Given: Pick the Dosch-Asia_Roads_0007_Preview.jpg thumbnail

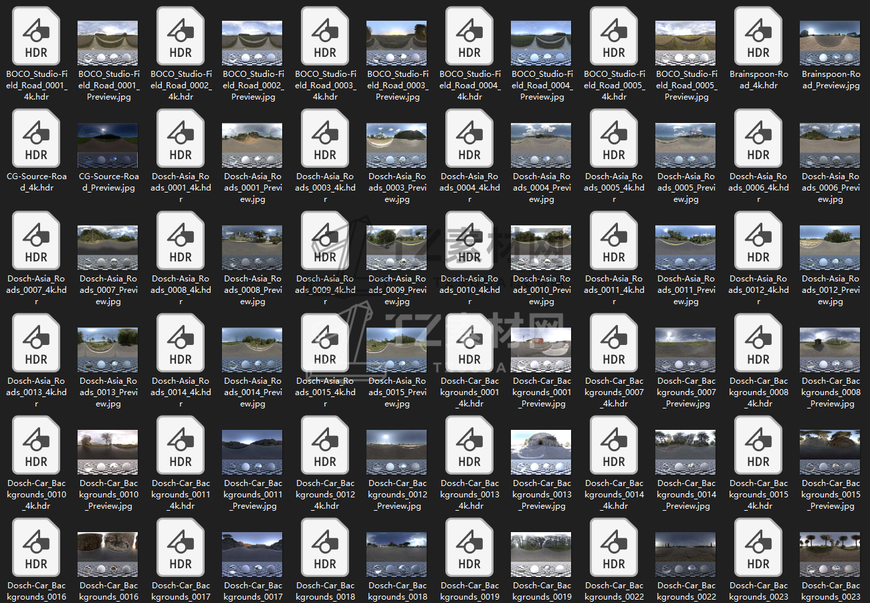Looking at the screenshot, I should [108, 247].
